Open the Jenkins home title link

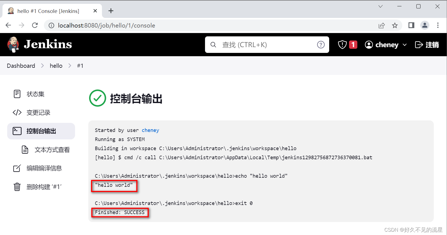(x=48, y=44)
